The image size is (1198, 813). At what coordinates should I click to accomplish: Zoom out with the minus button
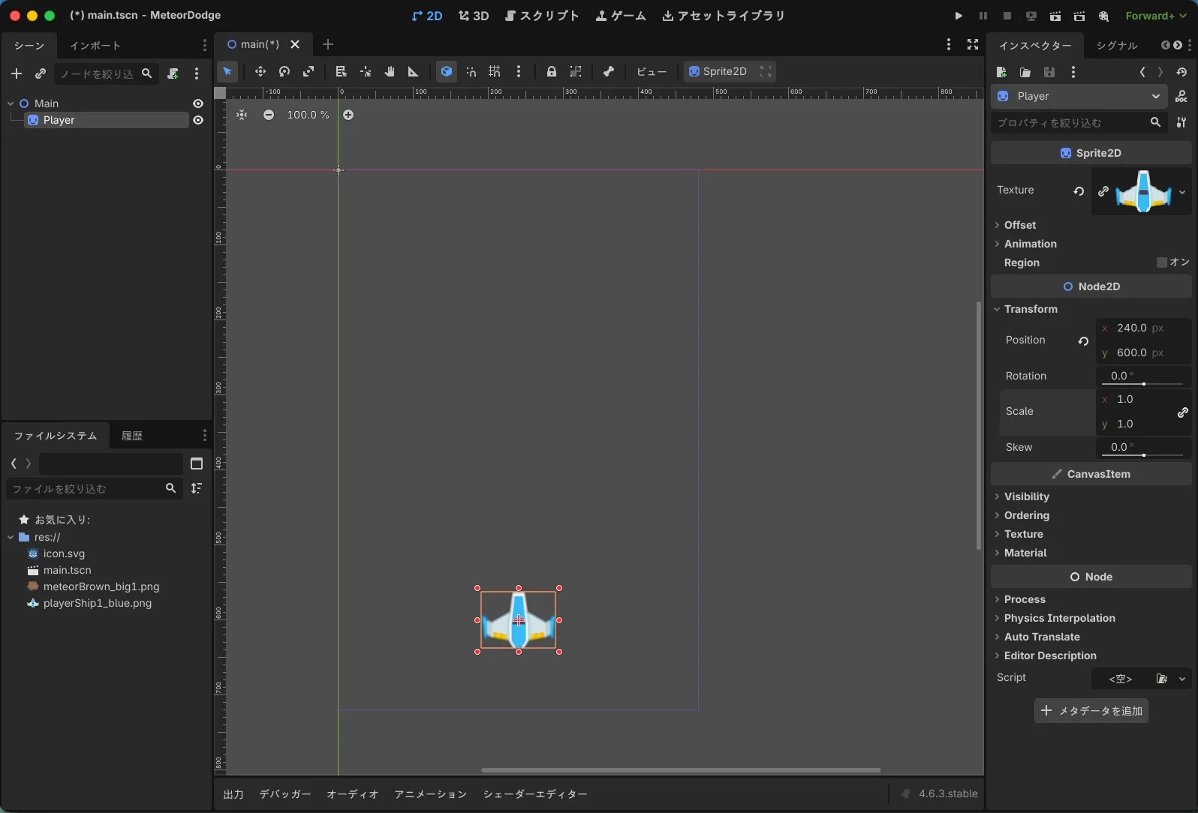coord(269,115)
